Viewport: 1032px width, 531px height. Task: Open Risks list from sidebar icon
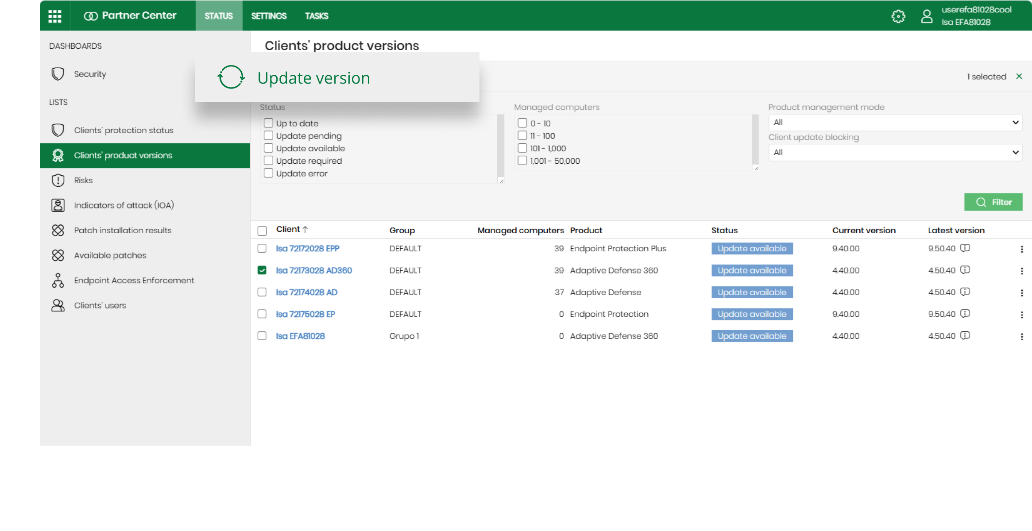click(x=58, y=181)
